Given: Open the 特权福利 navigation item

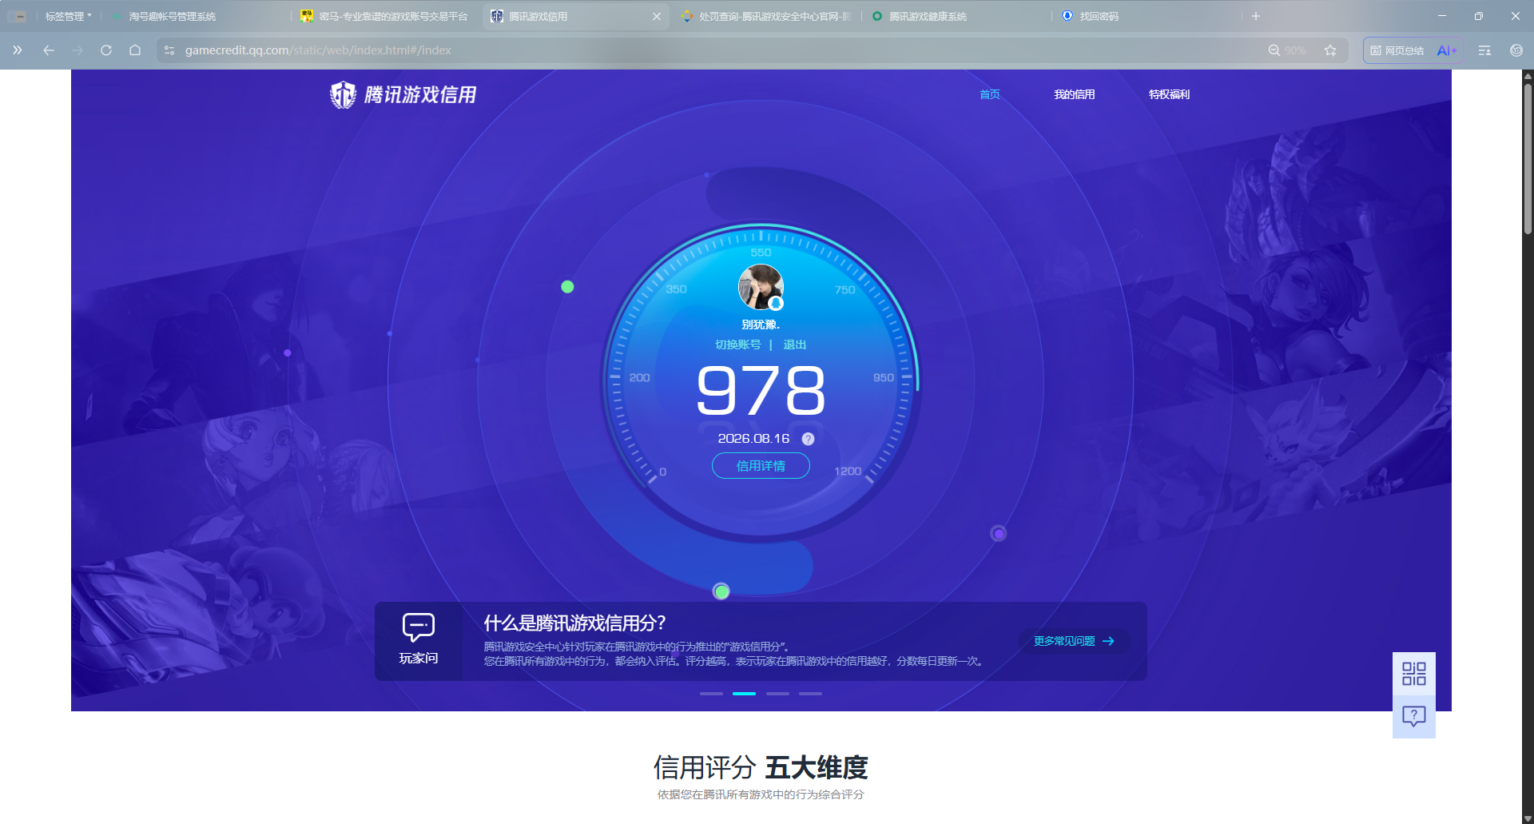Looking at the screenshot, I should point(1170,94).
